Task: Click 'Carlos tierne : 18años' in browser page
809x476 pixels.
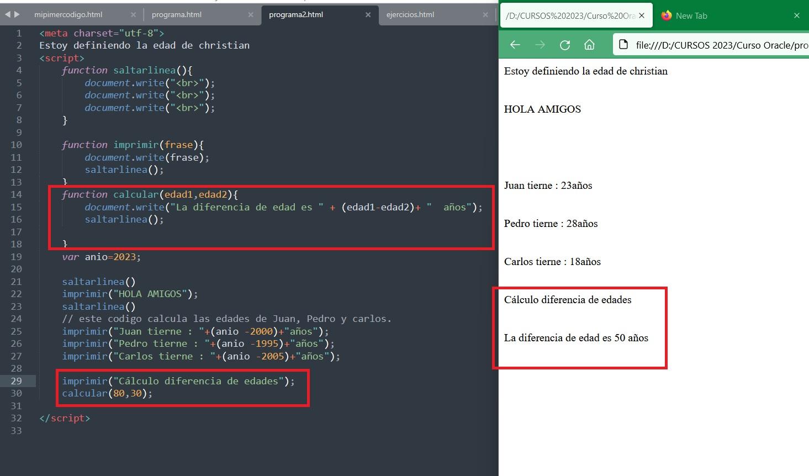Action: pos(552,262)
